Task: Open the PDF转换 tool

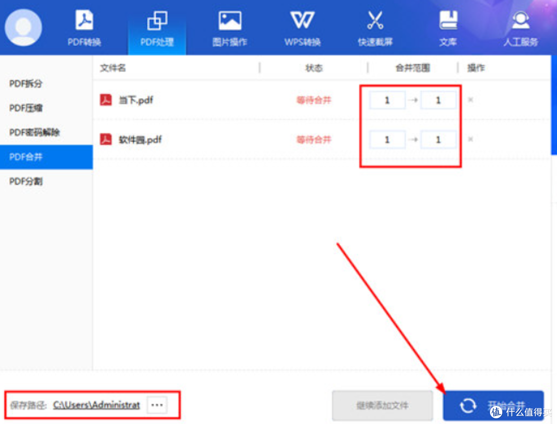Action: click(x=84, y=28)
